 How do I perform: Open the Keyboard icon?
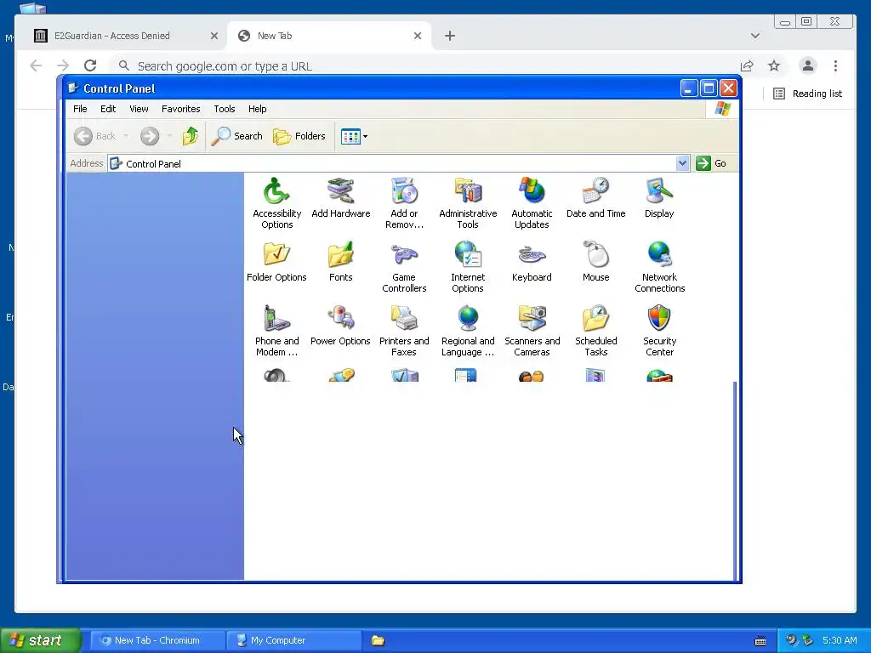532,262
